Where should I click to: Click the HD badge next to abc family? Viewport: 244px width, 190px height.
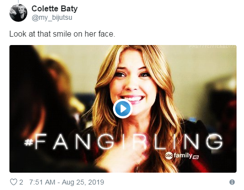tap(196, 157)
